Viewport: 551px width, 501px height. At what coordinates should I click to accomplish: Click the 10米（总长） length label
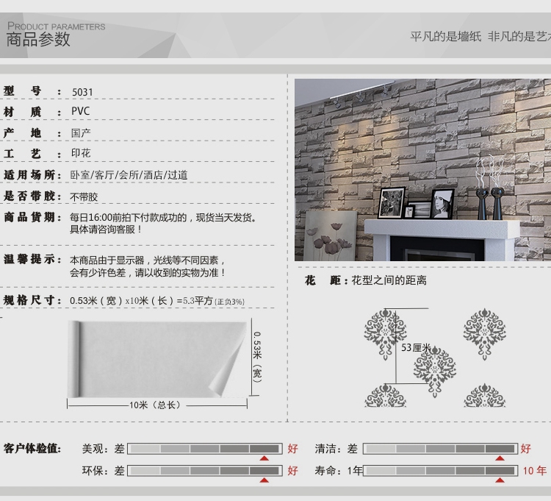point(155,405)
